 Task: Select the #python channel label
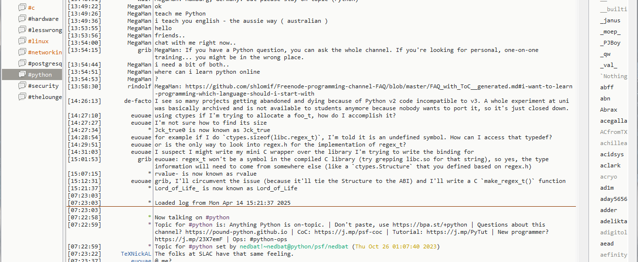click(40, 75)
